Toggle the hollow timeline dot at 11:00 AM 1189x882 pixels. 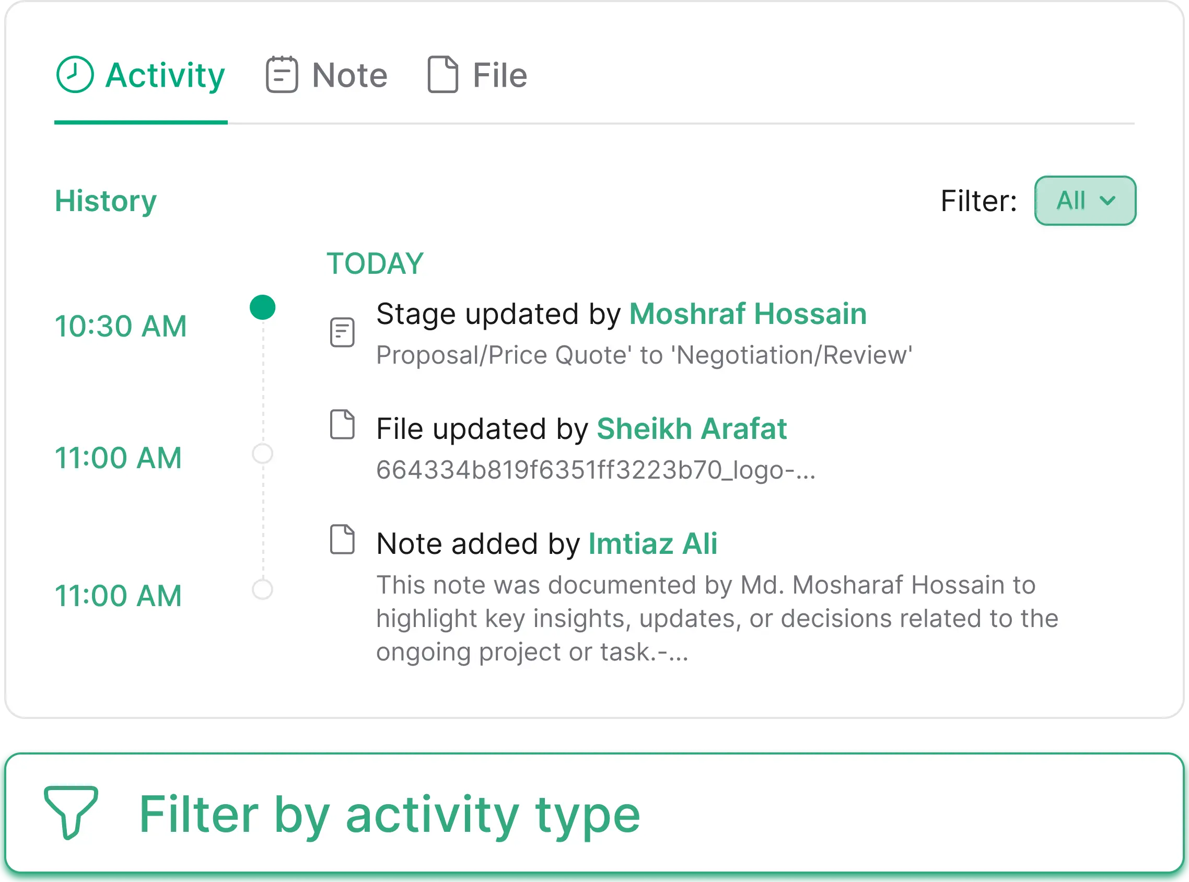pos(262,455)
